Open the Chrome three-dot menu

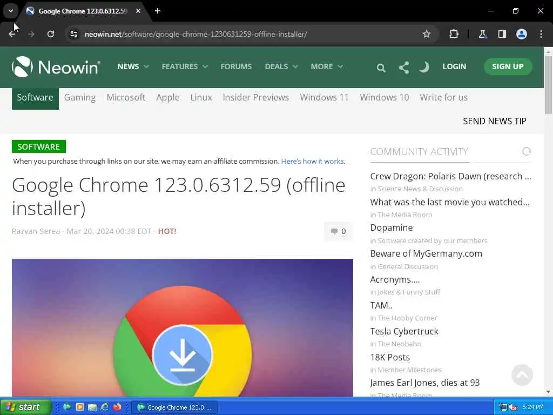[541, 34]
